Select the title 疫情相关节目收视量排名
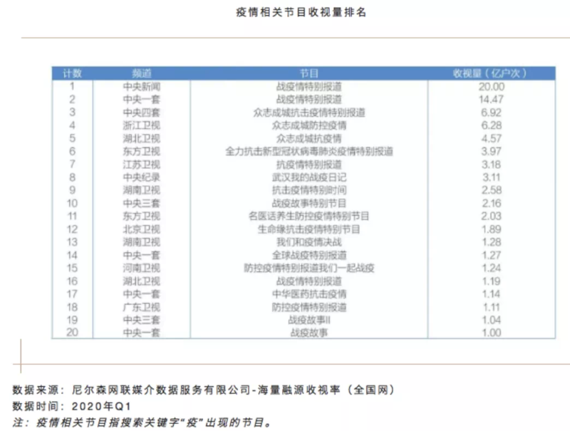The height and width of the screenshot is (431, 570). 285,14
